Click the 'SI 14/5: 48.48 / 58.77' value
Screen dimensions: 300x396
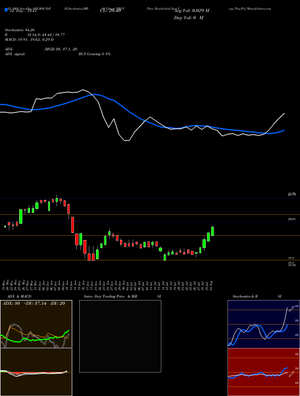[46, 35]
